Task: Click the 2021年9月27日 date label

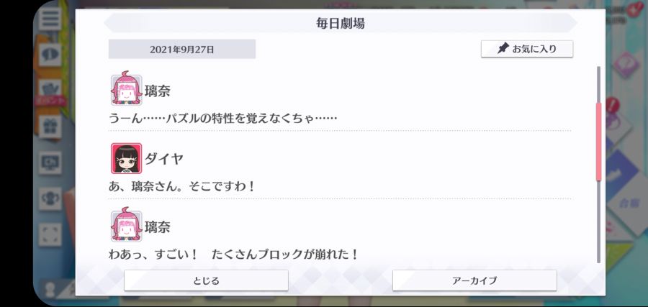Action: pyautogui.click(x=182, y=49)
